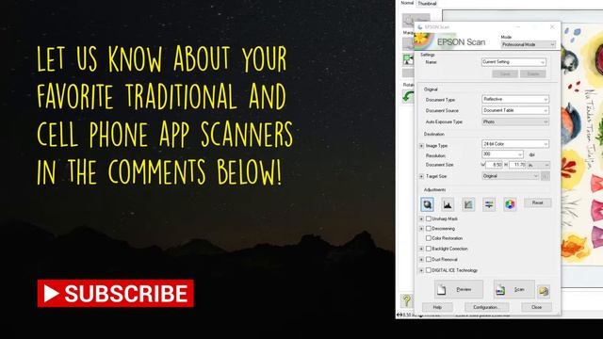The width and height of the screenshot is (603, 339).
Task: Open the Image Adjustment sliders icon
Action: pyautogui.click(x=489, y=204)
